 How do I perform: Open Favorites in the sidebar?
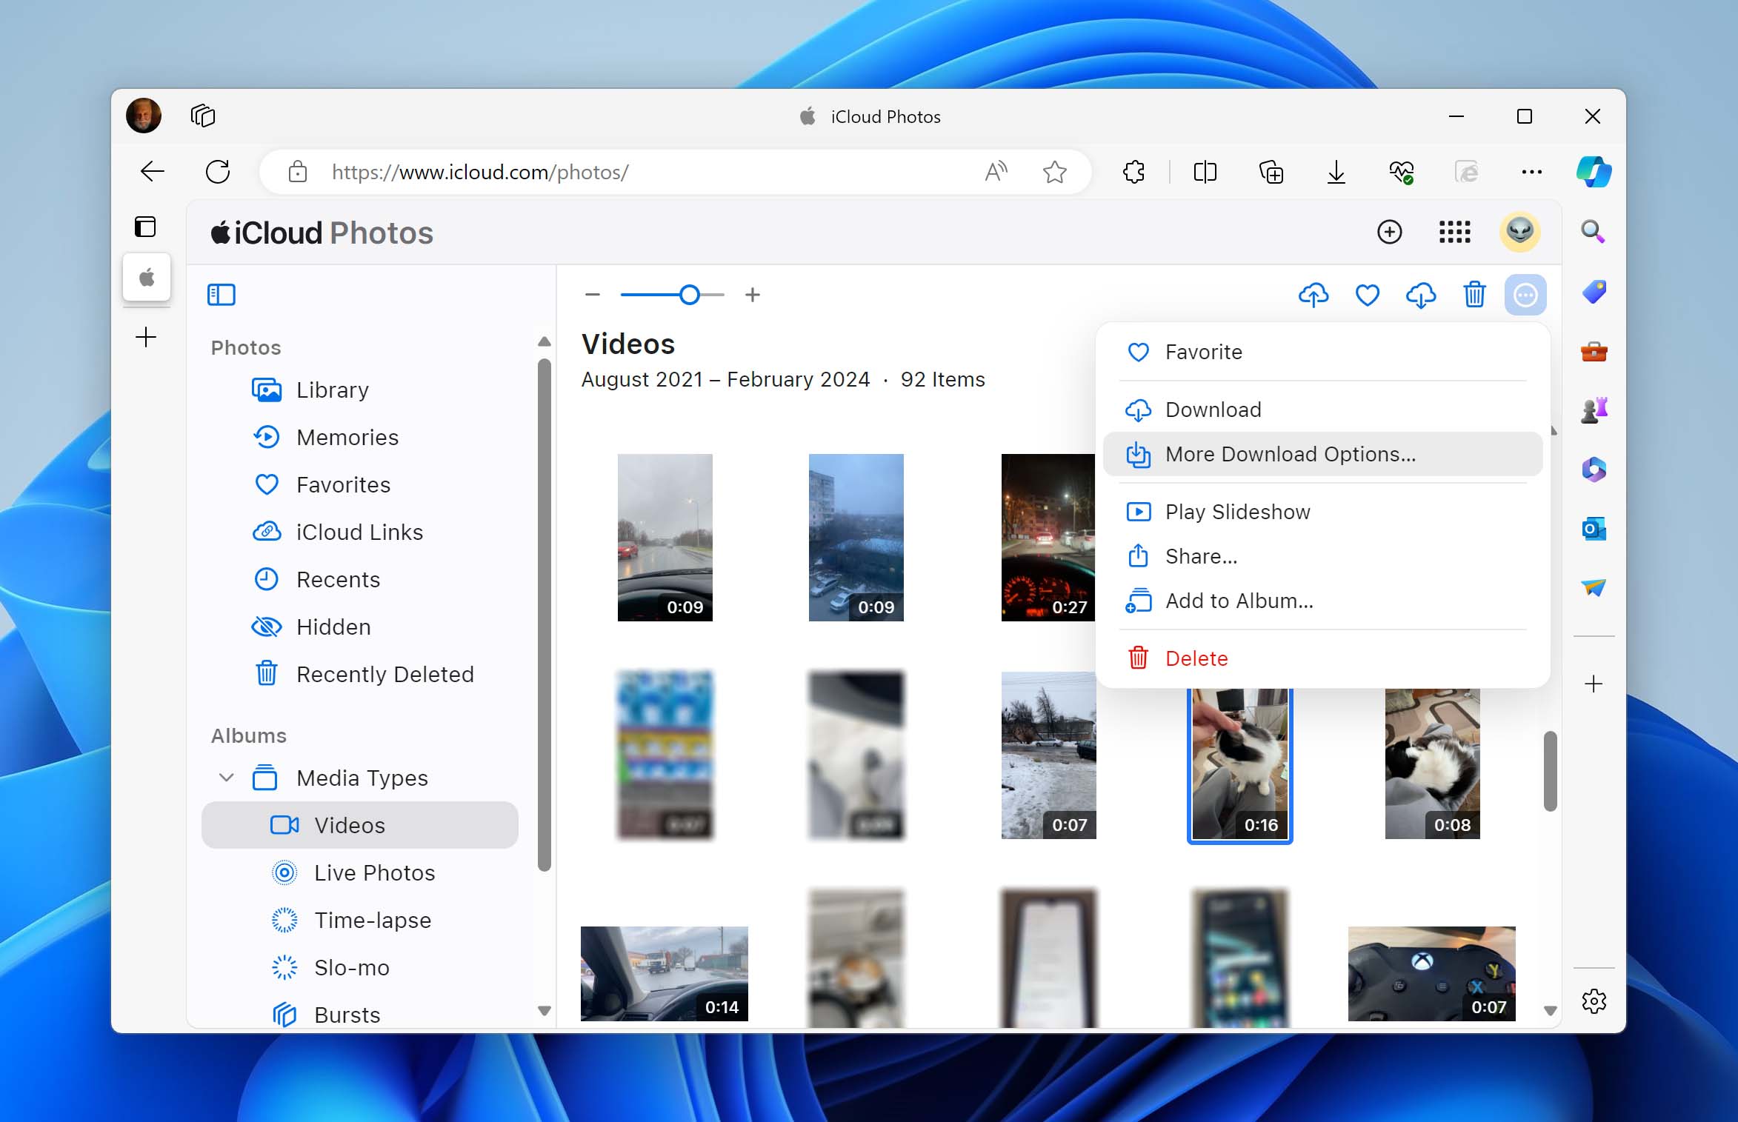(x=359, y=484)
